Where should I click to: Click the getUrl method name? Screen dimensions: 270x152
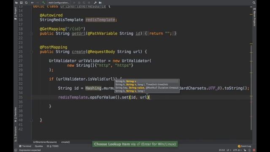[x=78, y=33]
